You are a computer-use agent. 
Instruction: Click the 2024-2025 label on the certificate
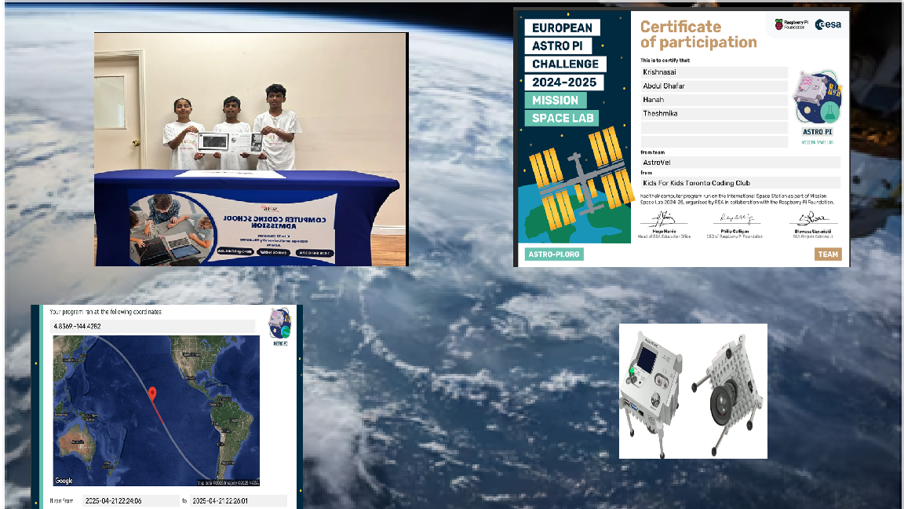(x=564, y=82)
